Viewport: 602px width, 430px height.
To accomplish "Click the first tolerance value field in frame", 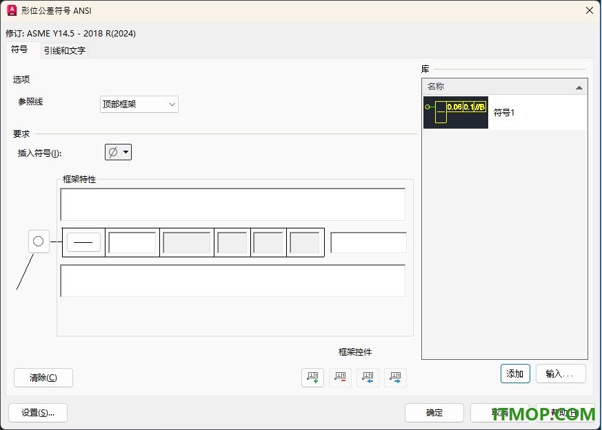I will [132, 242].
